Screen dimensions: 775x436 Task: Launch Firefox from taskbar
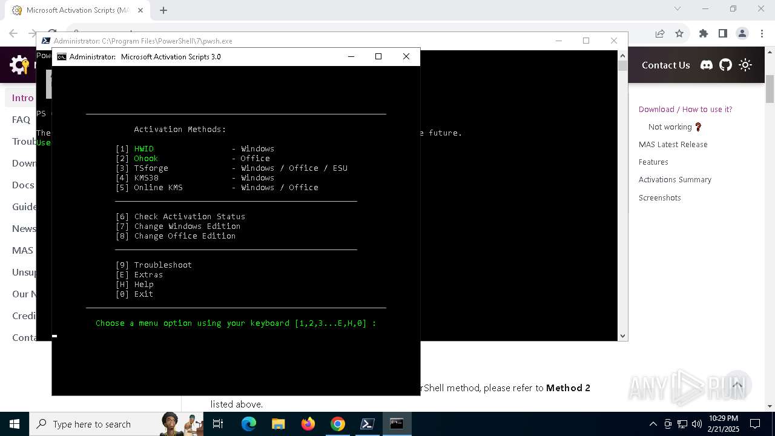tap(308, 424)
